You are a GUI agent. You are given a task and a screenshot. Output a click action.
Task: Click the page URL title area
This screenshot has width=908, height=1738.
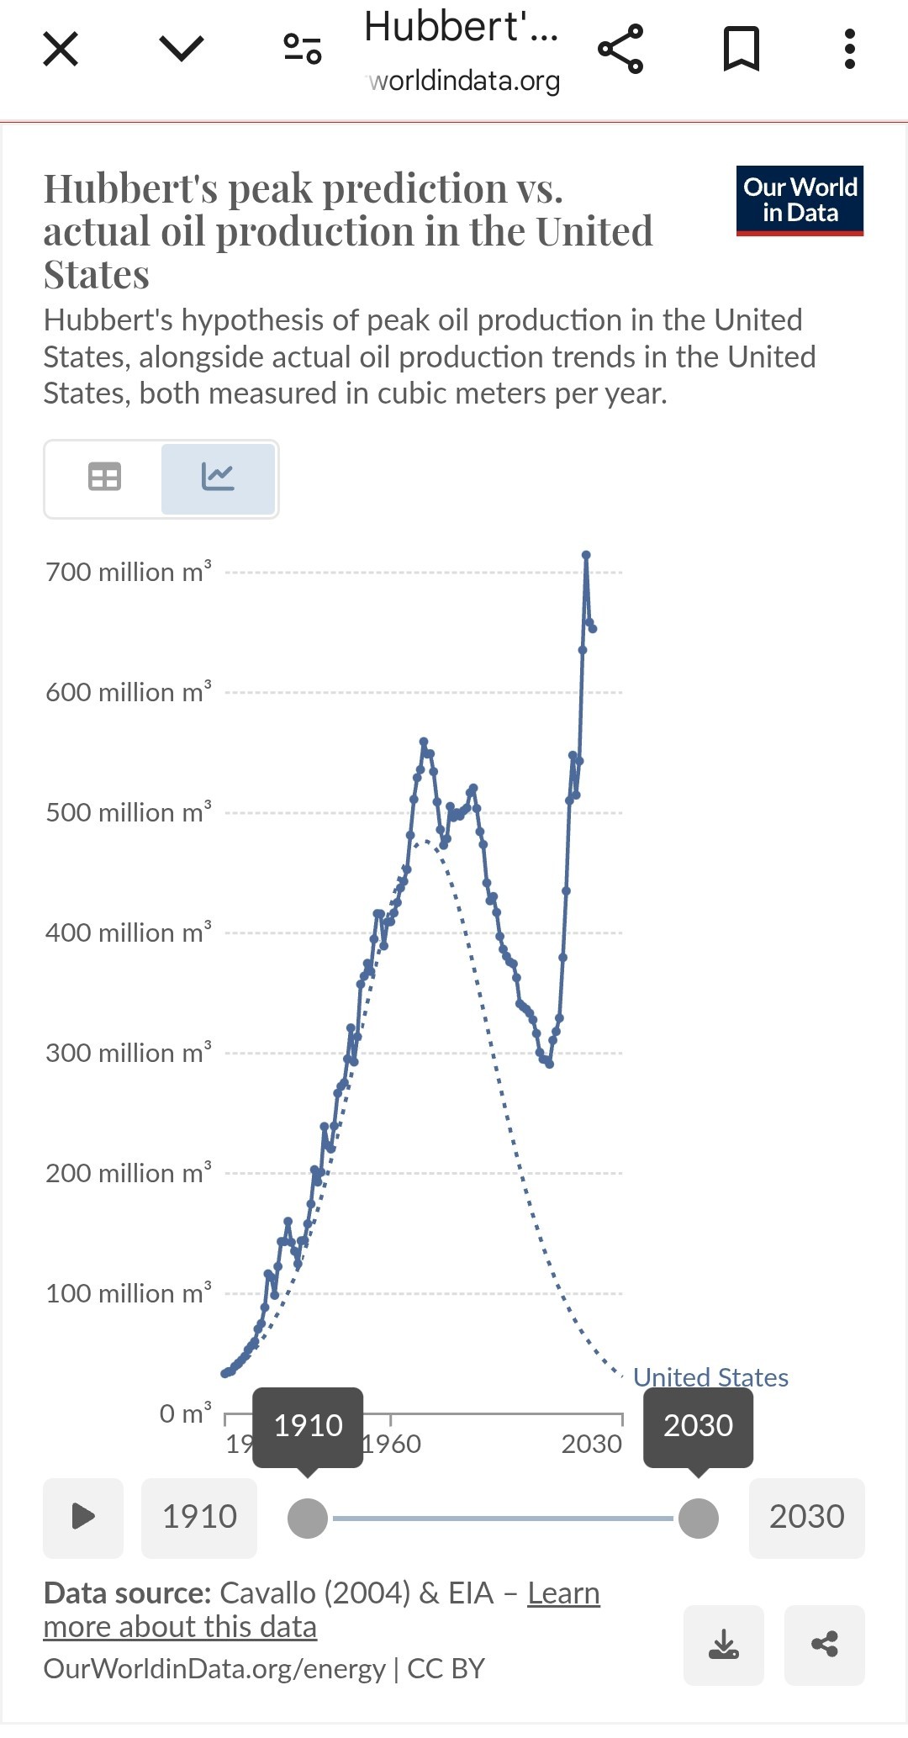[x=462, y=50]
